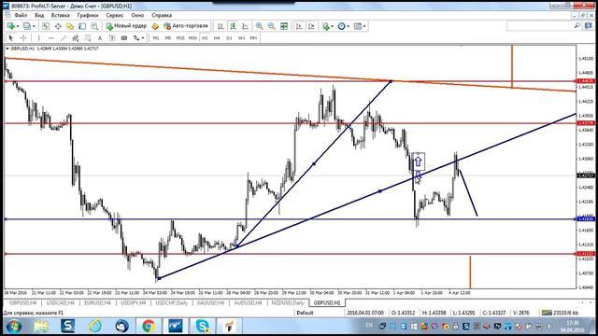Switch chart to line chart icon

[245, 26]
